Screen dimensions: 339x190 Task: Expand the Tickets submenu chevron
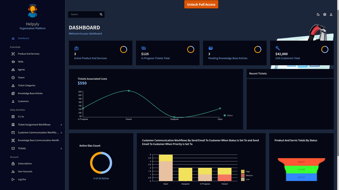(61, 148)
